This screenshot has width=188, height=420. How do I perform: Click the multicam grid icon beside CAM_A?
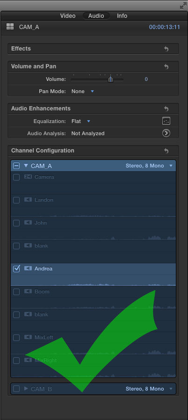pos(10,27)
